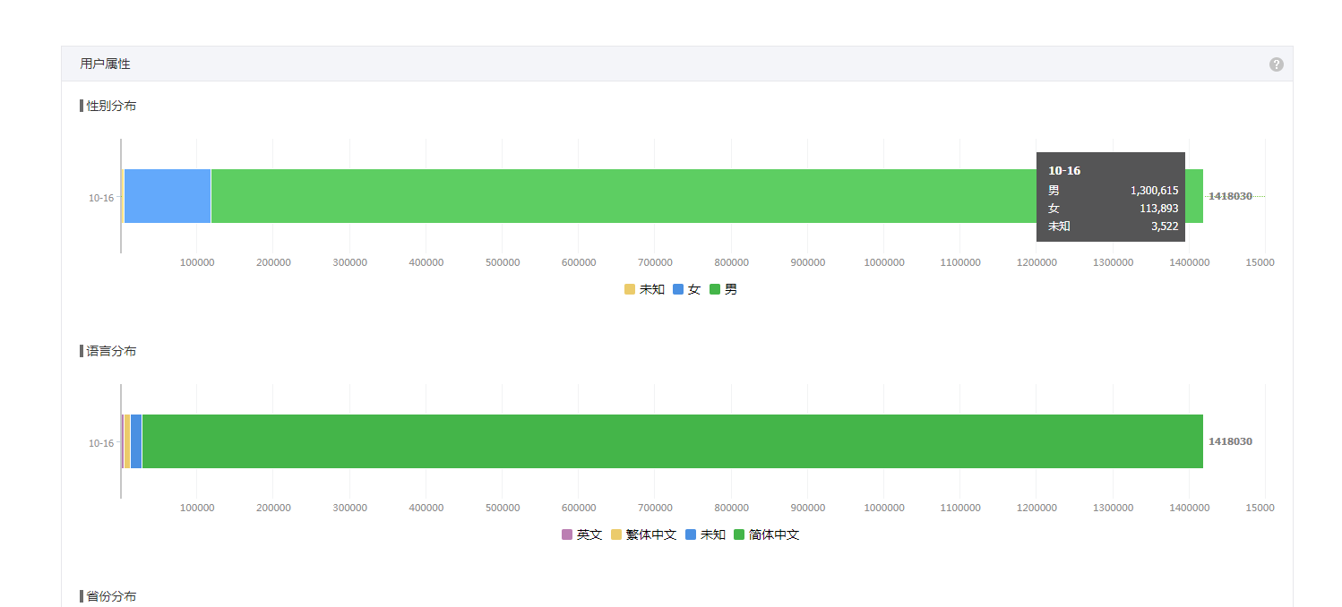Toggle 未知 in the language legend
Image resolution: width=1342 pixels, height=607 pixels.
point(705,534)
